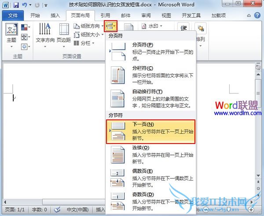Viewport: 264px width, 216px height.
Task: Open the 邮件 tab
Action: point(126,15)
